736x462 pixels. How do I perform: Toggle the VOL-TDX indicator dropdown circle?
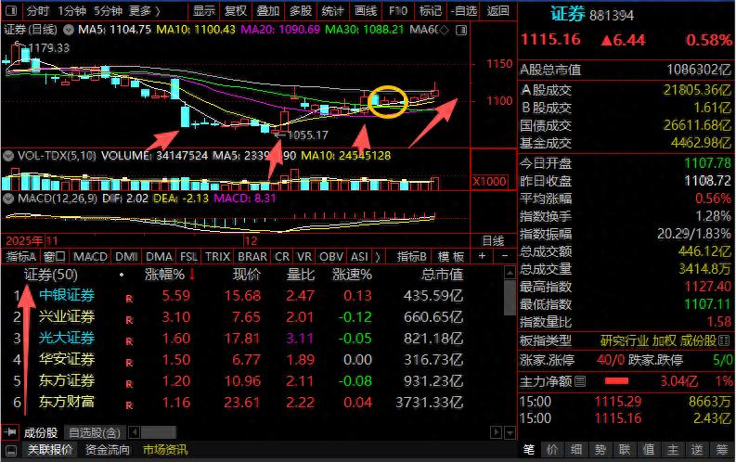point(8,156)
